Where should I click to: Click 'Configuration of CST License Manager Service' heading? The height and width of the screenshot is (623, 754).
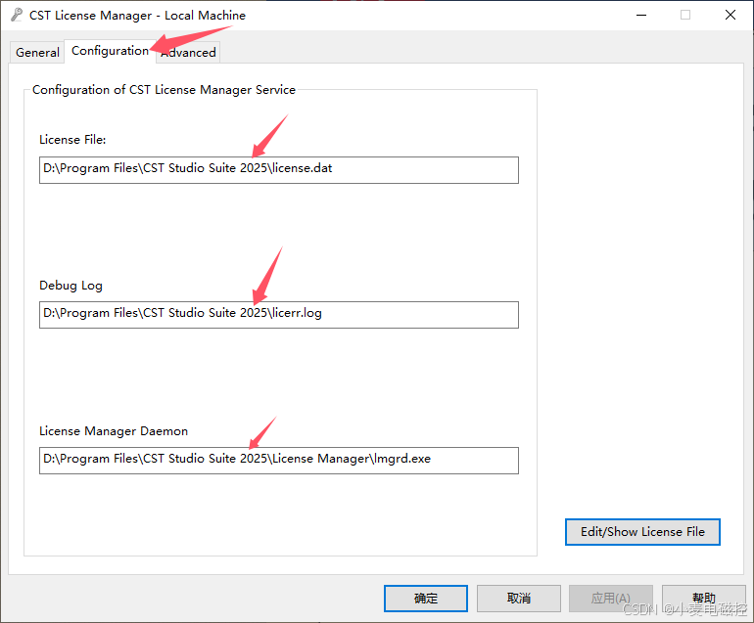click(x=164, y=90)
